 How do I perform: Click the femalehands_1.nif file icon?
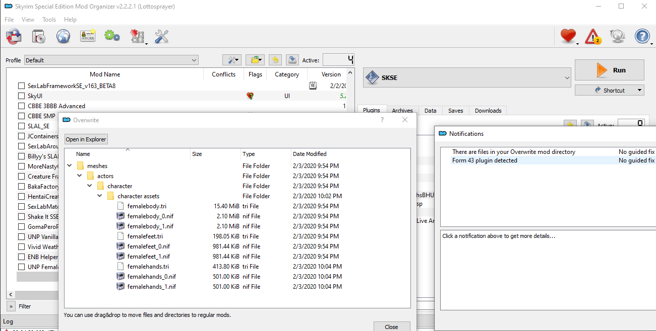(120, 287)
